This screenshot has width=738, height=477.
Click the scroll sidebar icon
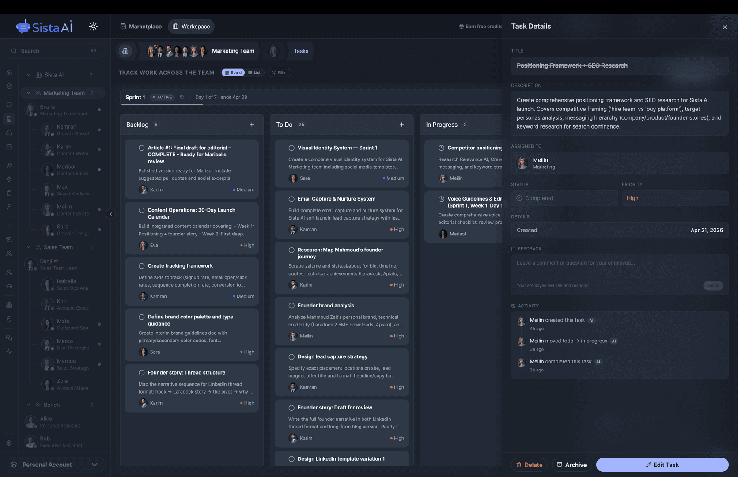9,239
